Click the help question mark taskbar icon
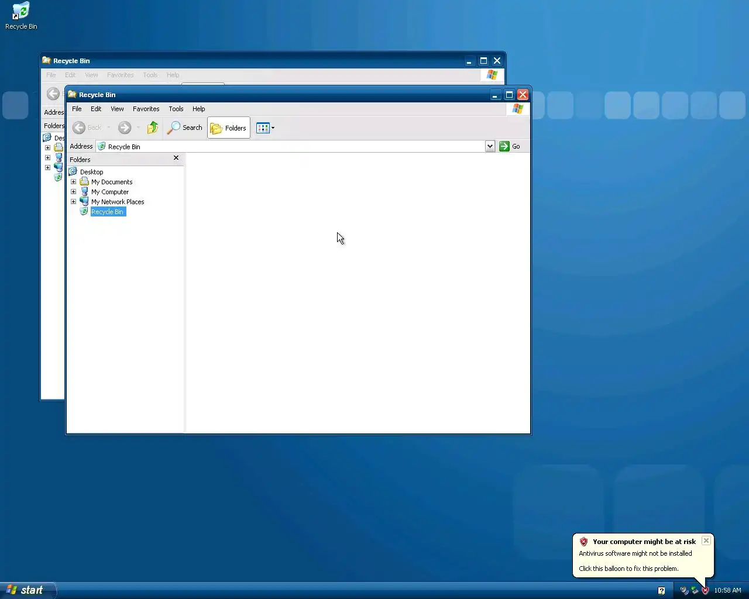 pyautogui.click(x=661, y=591)
